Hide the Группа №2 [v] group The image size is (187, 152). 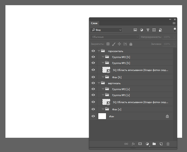tap(93, 89)
